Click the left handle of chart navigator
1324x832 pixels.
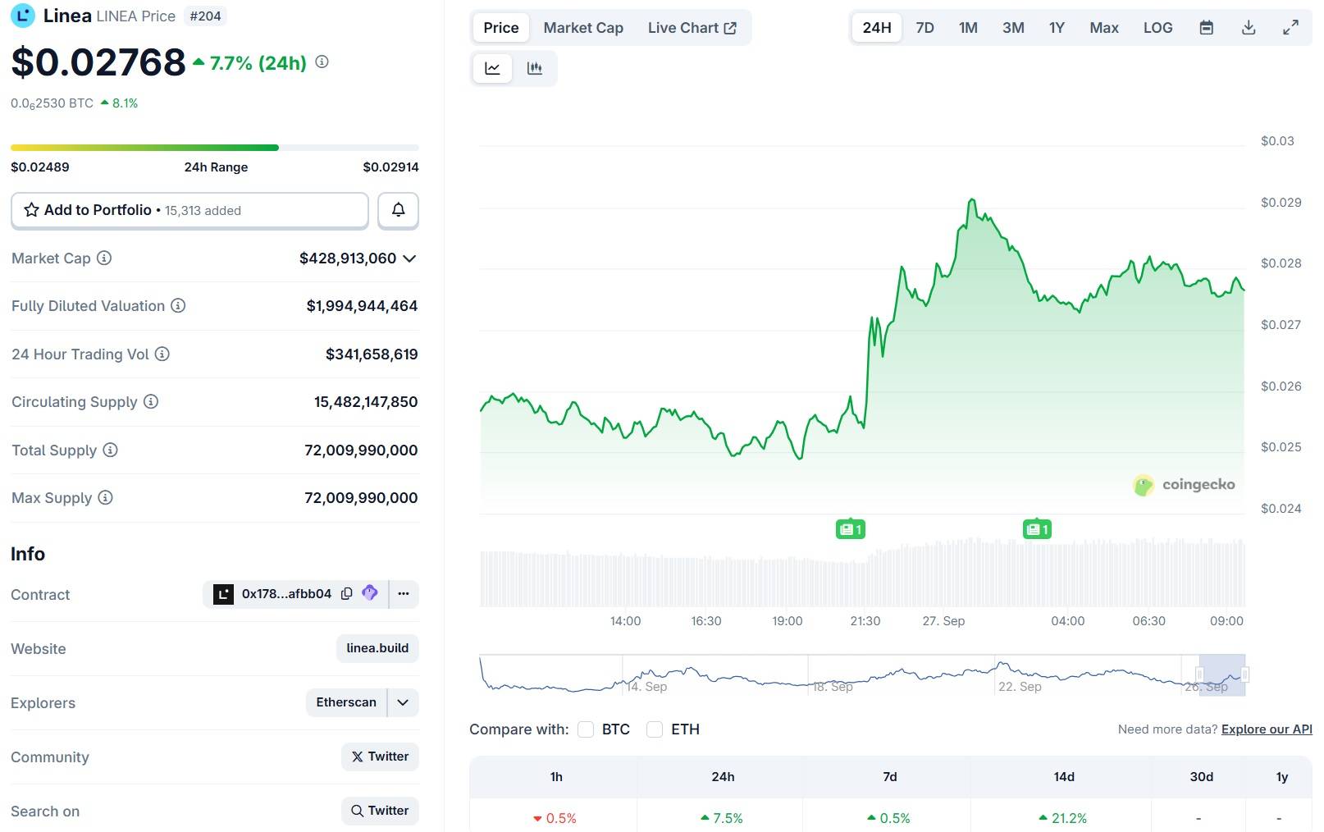(1199, 675)
